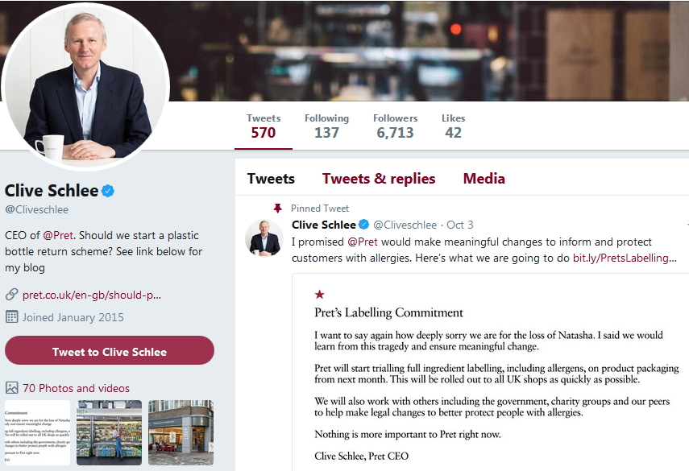Viewport: 689px width, 471px height.
Task: Click the link icon next to pret.co.uk
Action: [11, 295]
